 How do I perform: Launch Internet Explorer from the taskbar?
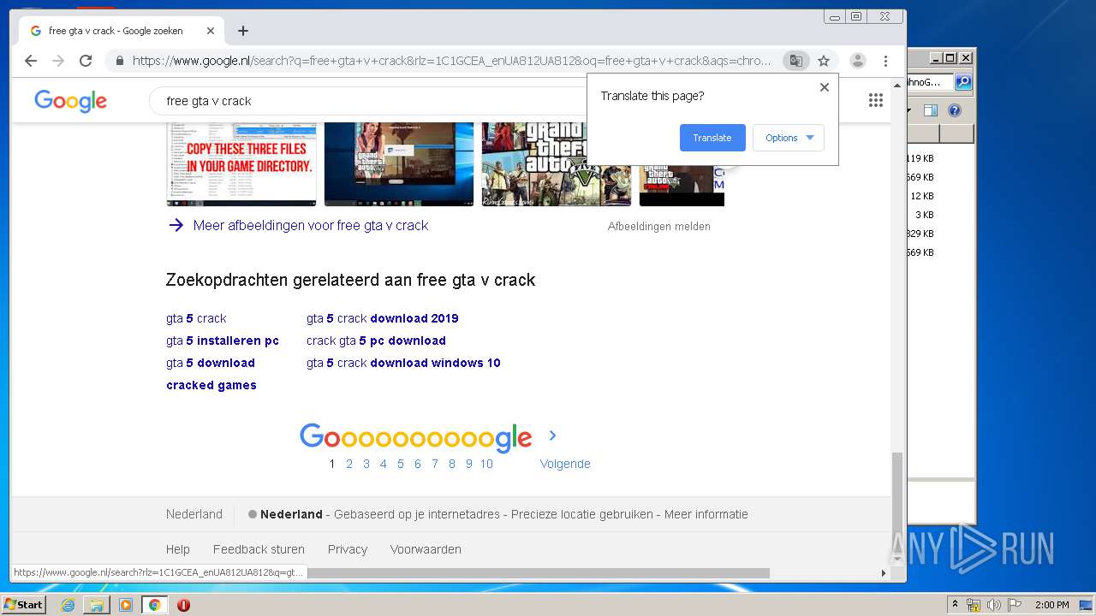point(68,605)
